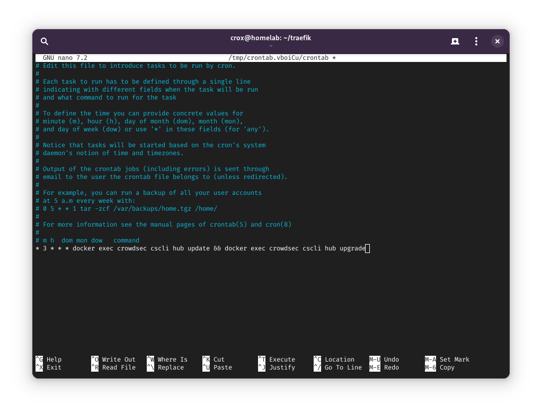Screen dimensions: 542x414
Task: Click the ^W Where Is shortcut
Action: pos(167,359)
